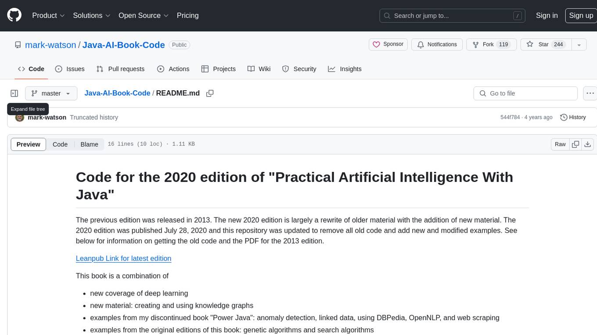Select the Wiki tab
Screen dimensions: 597x335
tap(259, 69)
